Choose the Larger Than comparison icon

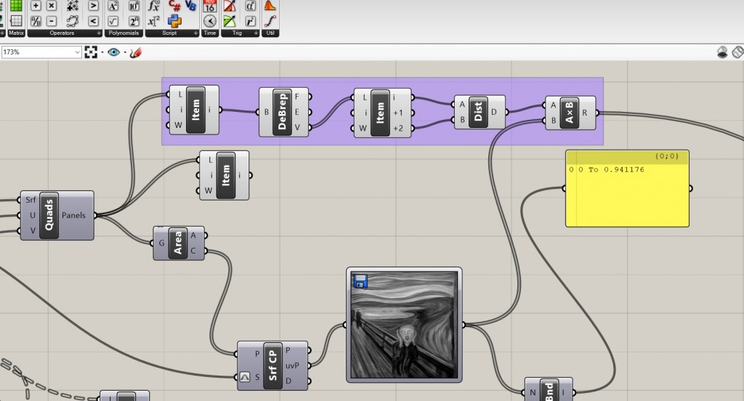point(94,5)
